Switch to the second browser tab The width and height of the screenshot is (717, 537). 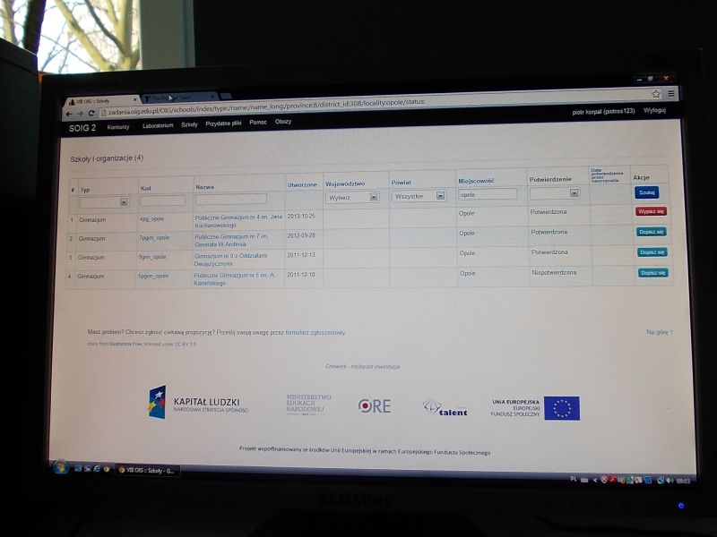pos(177,98)
